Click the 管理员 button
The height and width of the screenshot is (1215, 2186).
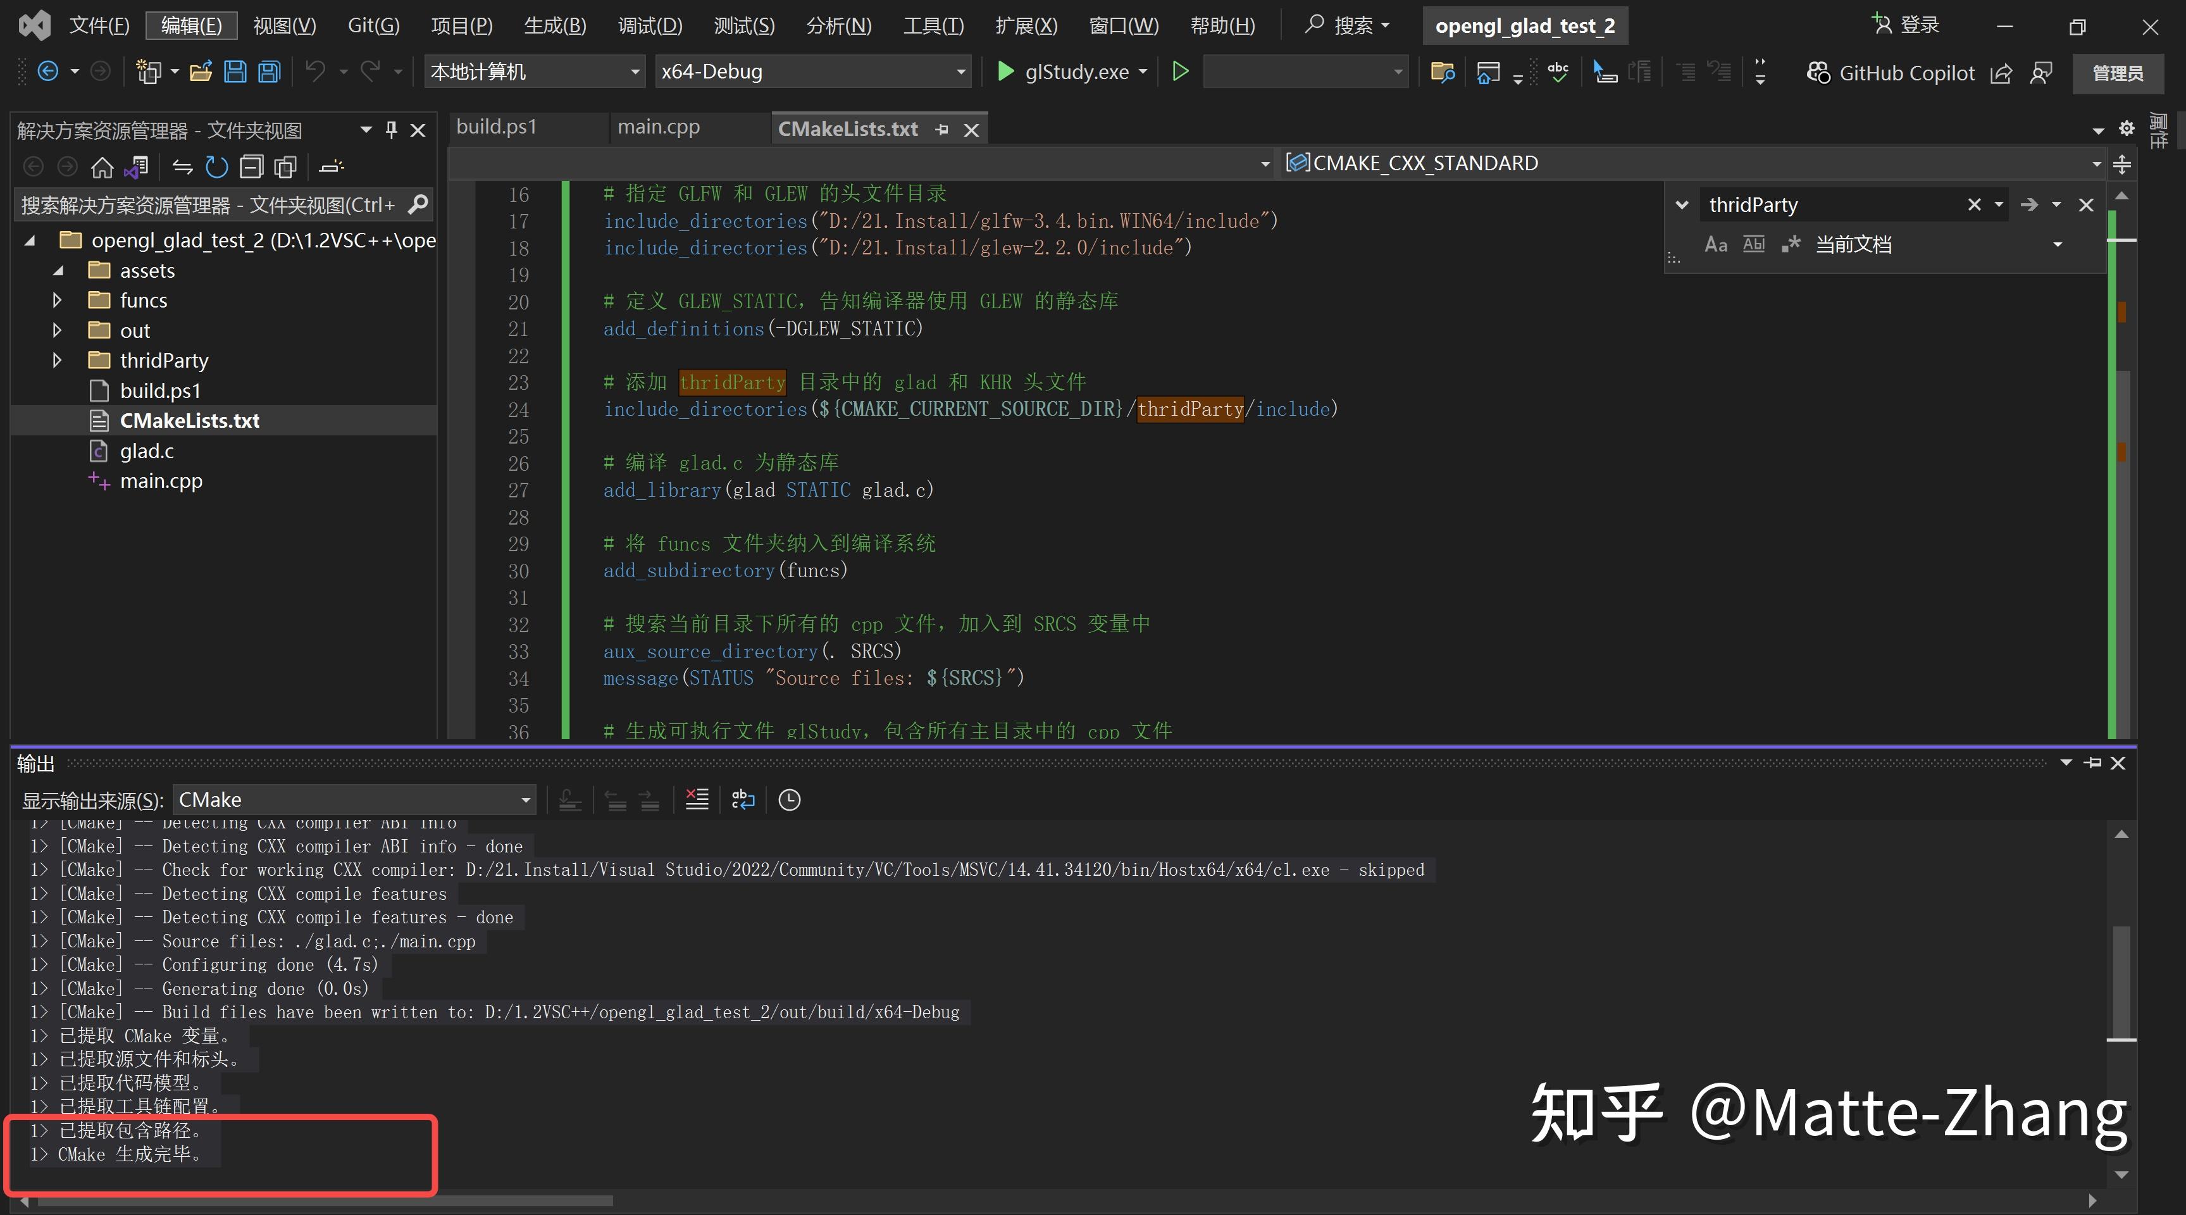coord(2118,73)
